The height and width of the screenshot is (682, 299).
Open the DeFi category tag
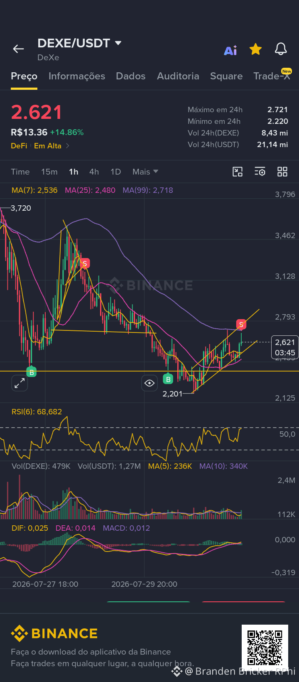(19, 146)
